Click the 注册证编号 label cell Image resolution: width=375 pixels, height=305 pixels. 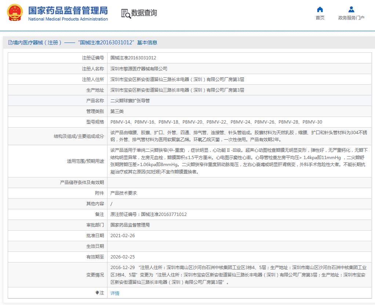93,58
